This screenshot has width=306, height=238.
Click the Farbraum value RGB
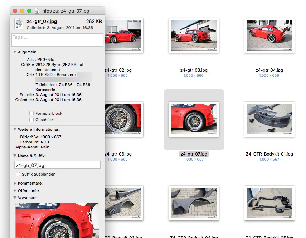click(x=45, y=142)
